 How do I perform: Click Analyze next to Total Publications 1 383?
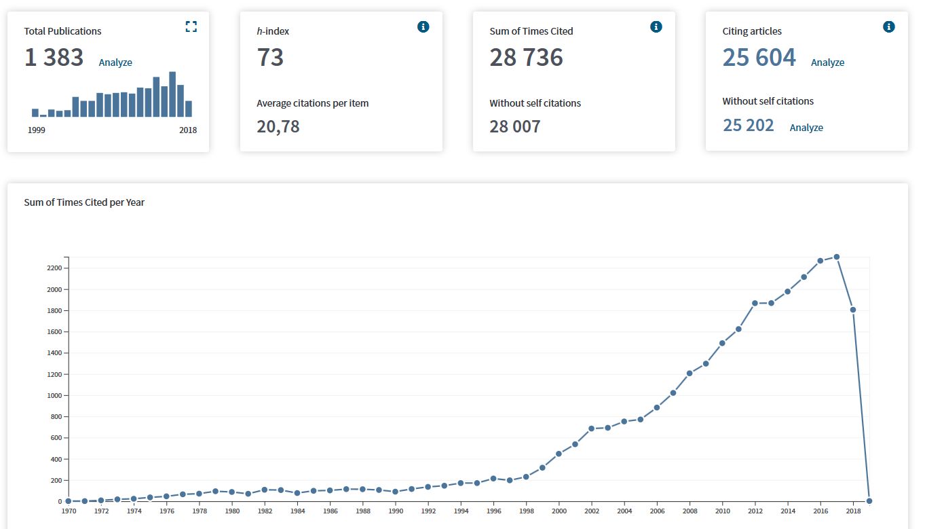point(115,62)
